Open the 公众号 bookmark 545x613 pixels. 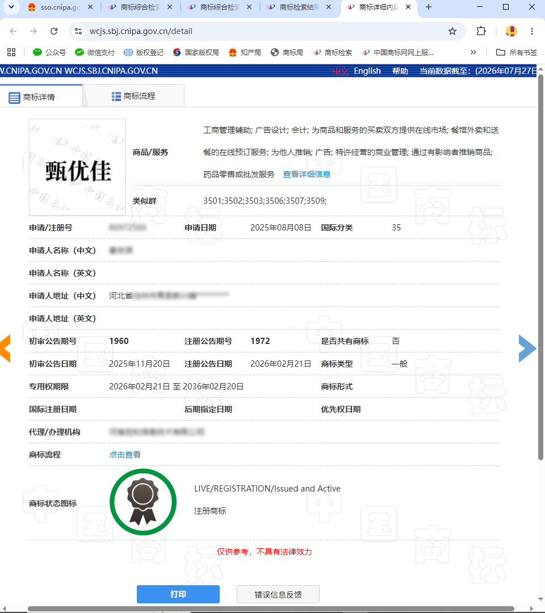tap(49, 52)
